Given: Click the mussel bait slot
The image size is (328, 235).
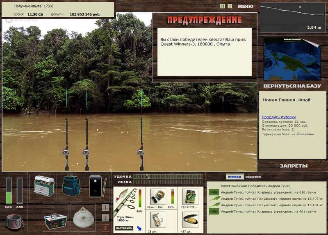Looking at the screenshot, I should (x=190, y=220).
